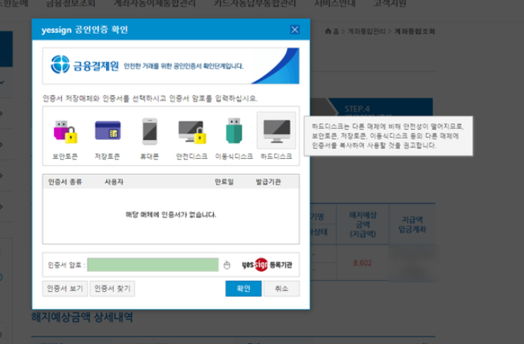
Task: Click the 계좌통합관리 breadcrumb link
Action: click(366, 31)
